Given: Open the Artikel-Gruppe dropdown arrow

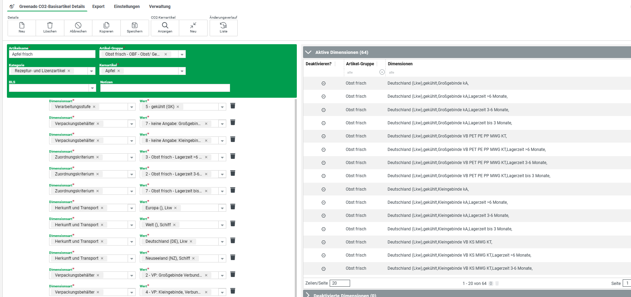Looking at the screenshot, I should [x=182, y=54].
